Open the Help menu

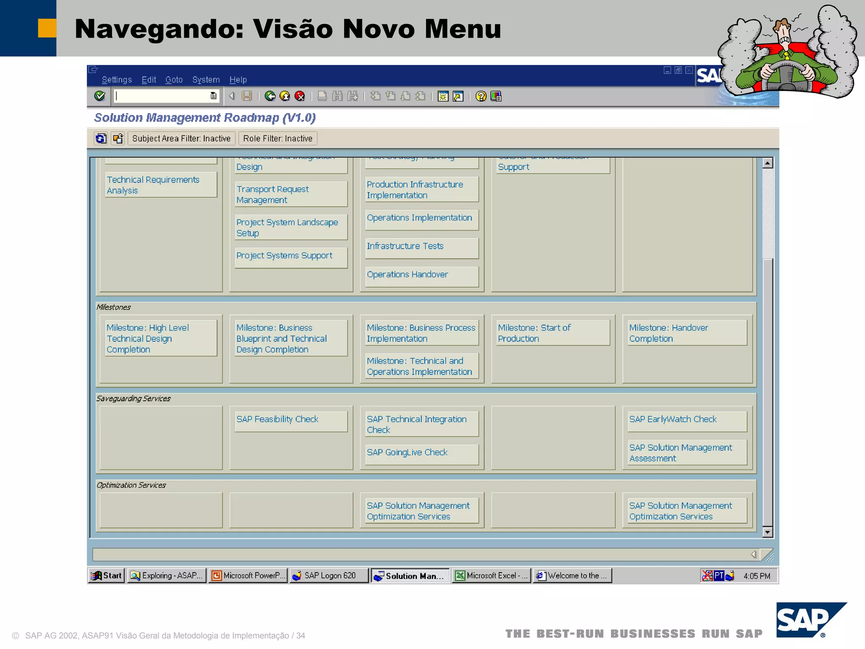click(x=238, y=80)
